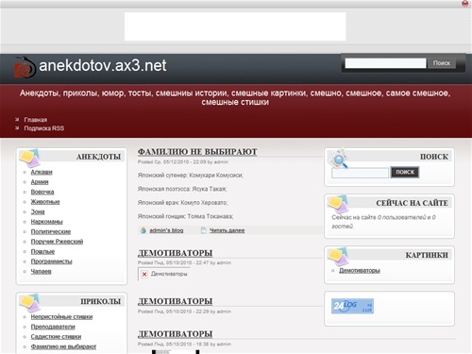Open the ДЕМОТИВАТОРЫ post dated 22:47
This screenshot has width=472, height=354.
[x=175, y=253]
